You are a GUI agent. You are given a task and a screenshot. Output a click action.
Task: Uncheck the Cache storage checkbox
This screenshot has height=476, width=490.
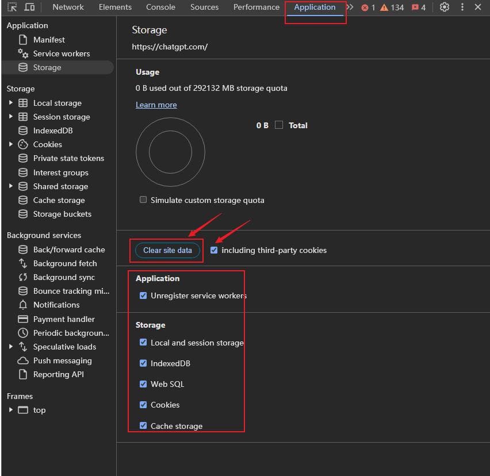tap(143, 426)
